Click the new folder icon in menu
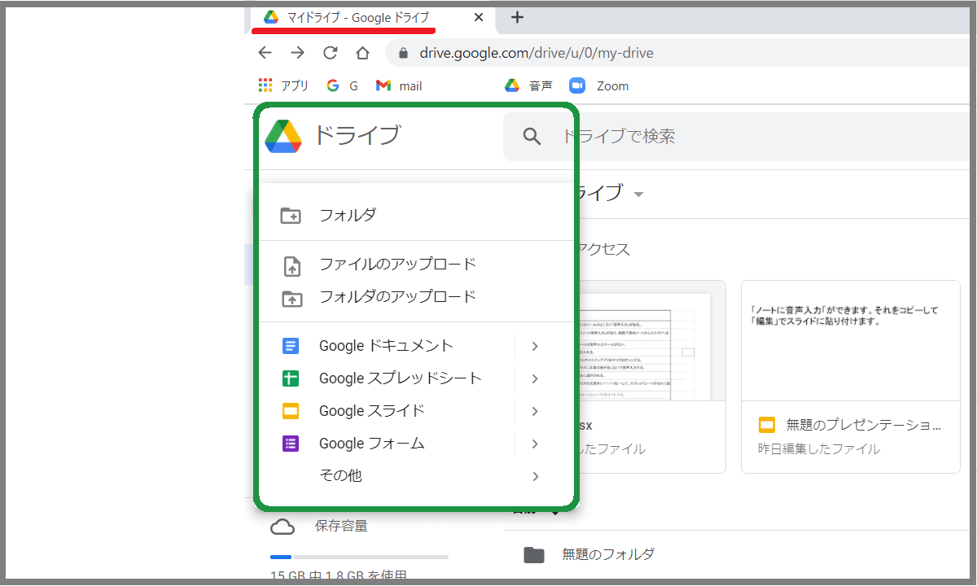Viewport: 977px width, 586px height. [291, 216]
